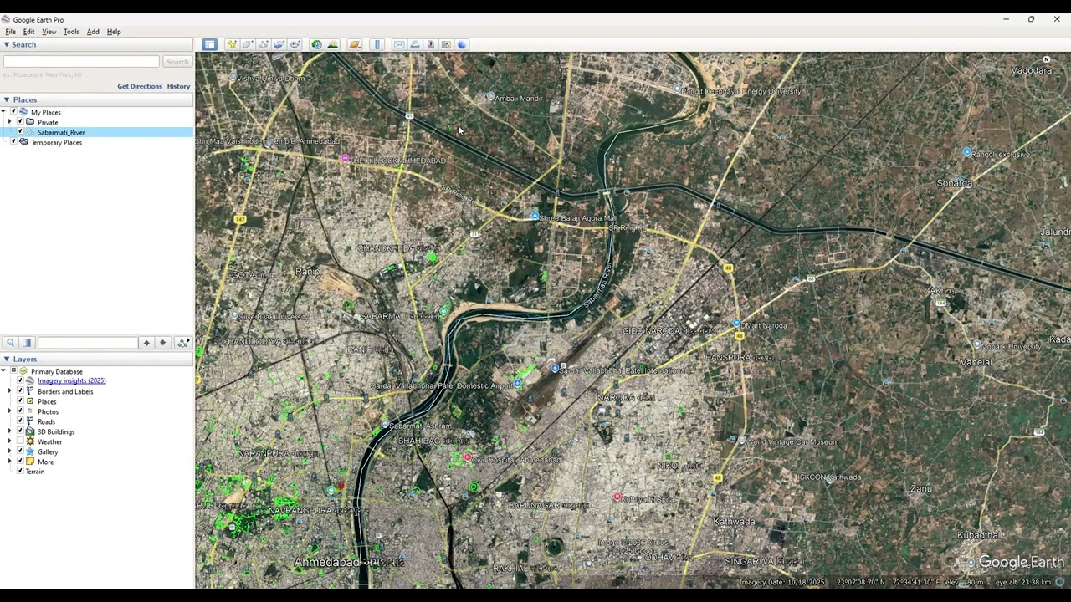This screenshot has width=1071, height=602.
Task: Click the Add Placemark pushpin icon
Action: pyautogui.click(x=232, y=44)
